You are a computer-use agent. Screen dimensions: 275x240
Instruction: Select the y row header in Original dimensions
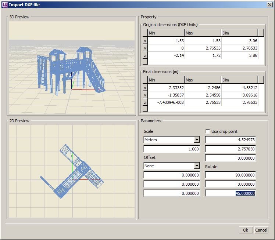[145, 48]
